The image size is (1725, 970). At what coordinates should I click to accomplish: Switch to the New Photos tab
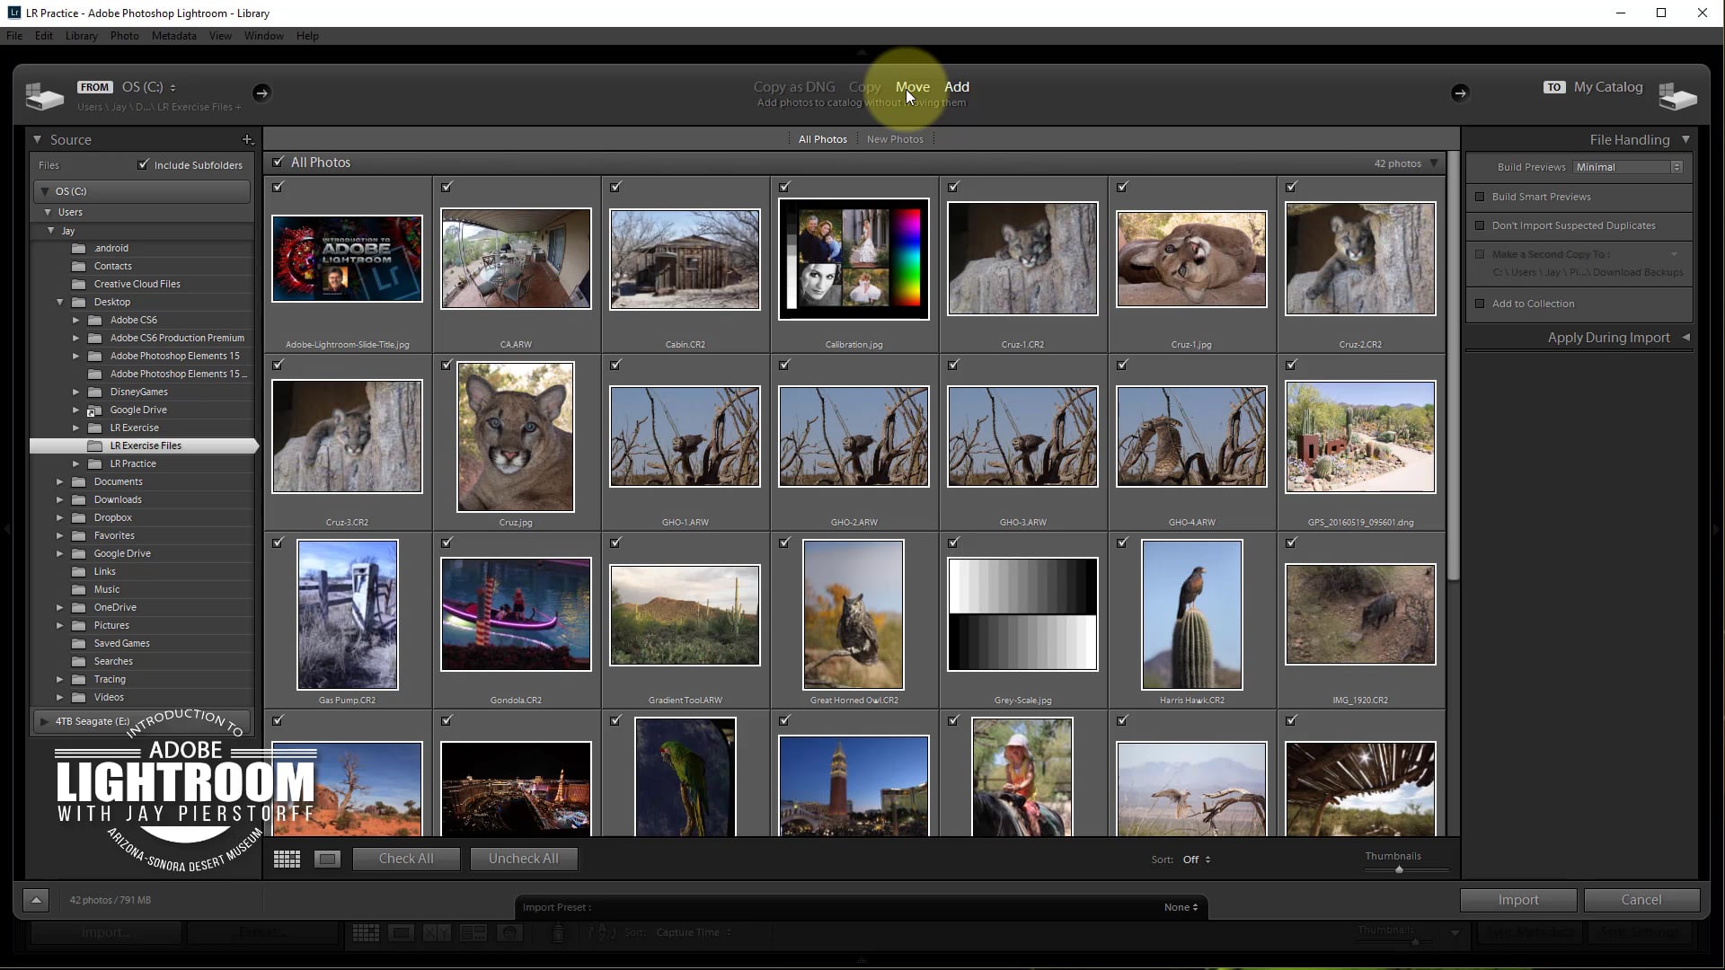click(895, 139)
